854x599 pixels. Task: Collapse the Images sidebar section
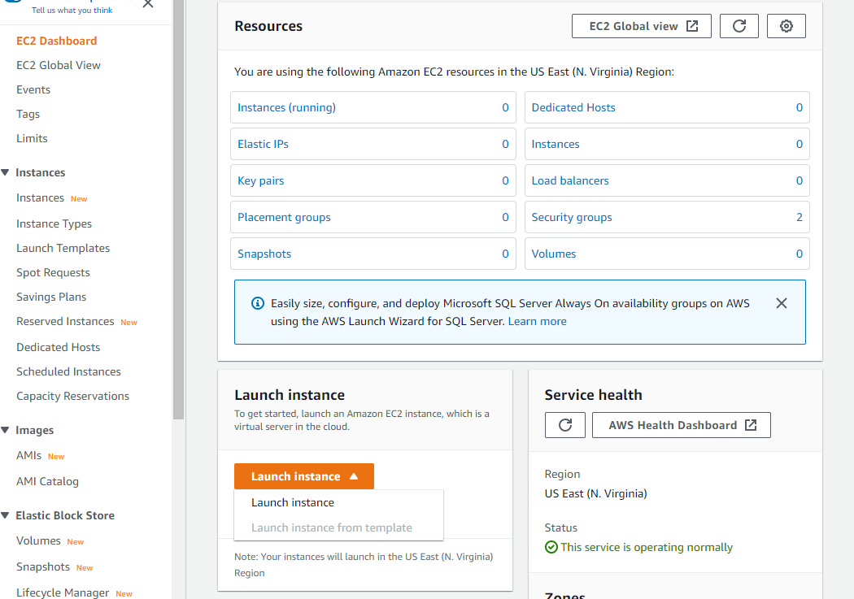click(x=6, y=430)
